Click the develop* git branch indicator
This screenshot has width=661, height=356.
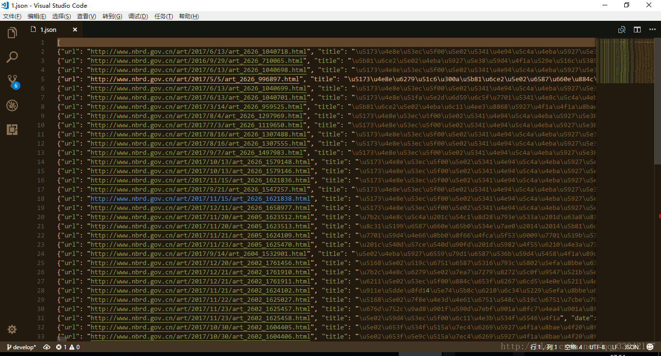pos(20,347)
